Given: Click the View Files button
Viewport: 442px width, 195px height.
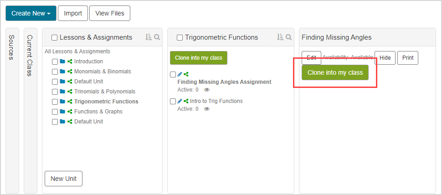Looking at the screenshot, I should click(110, 13).
